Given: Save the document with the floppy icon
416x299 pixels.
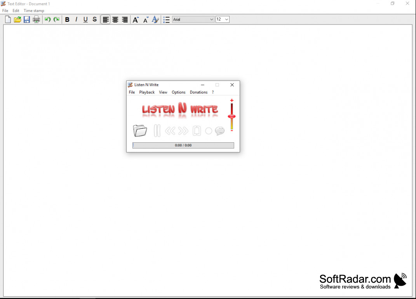Looking at the screenshot, I should (26, 19).
